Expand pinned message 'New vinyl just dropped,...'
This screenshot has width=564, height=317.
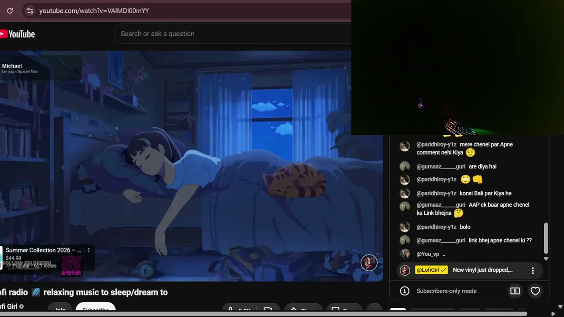(x=482, y=270)
